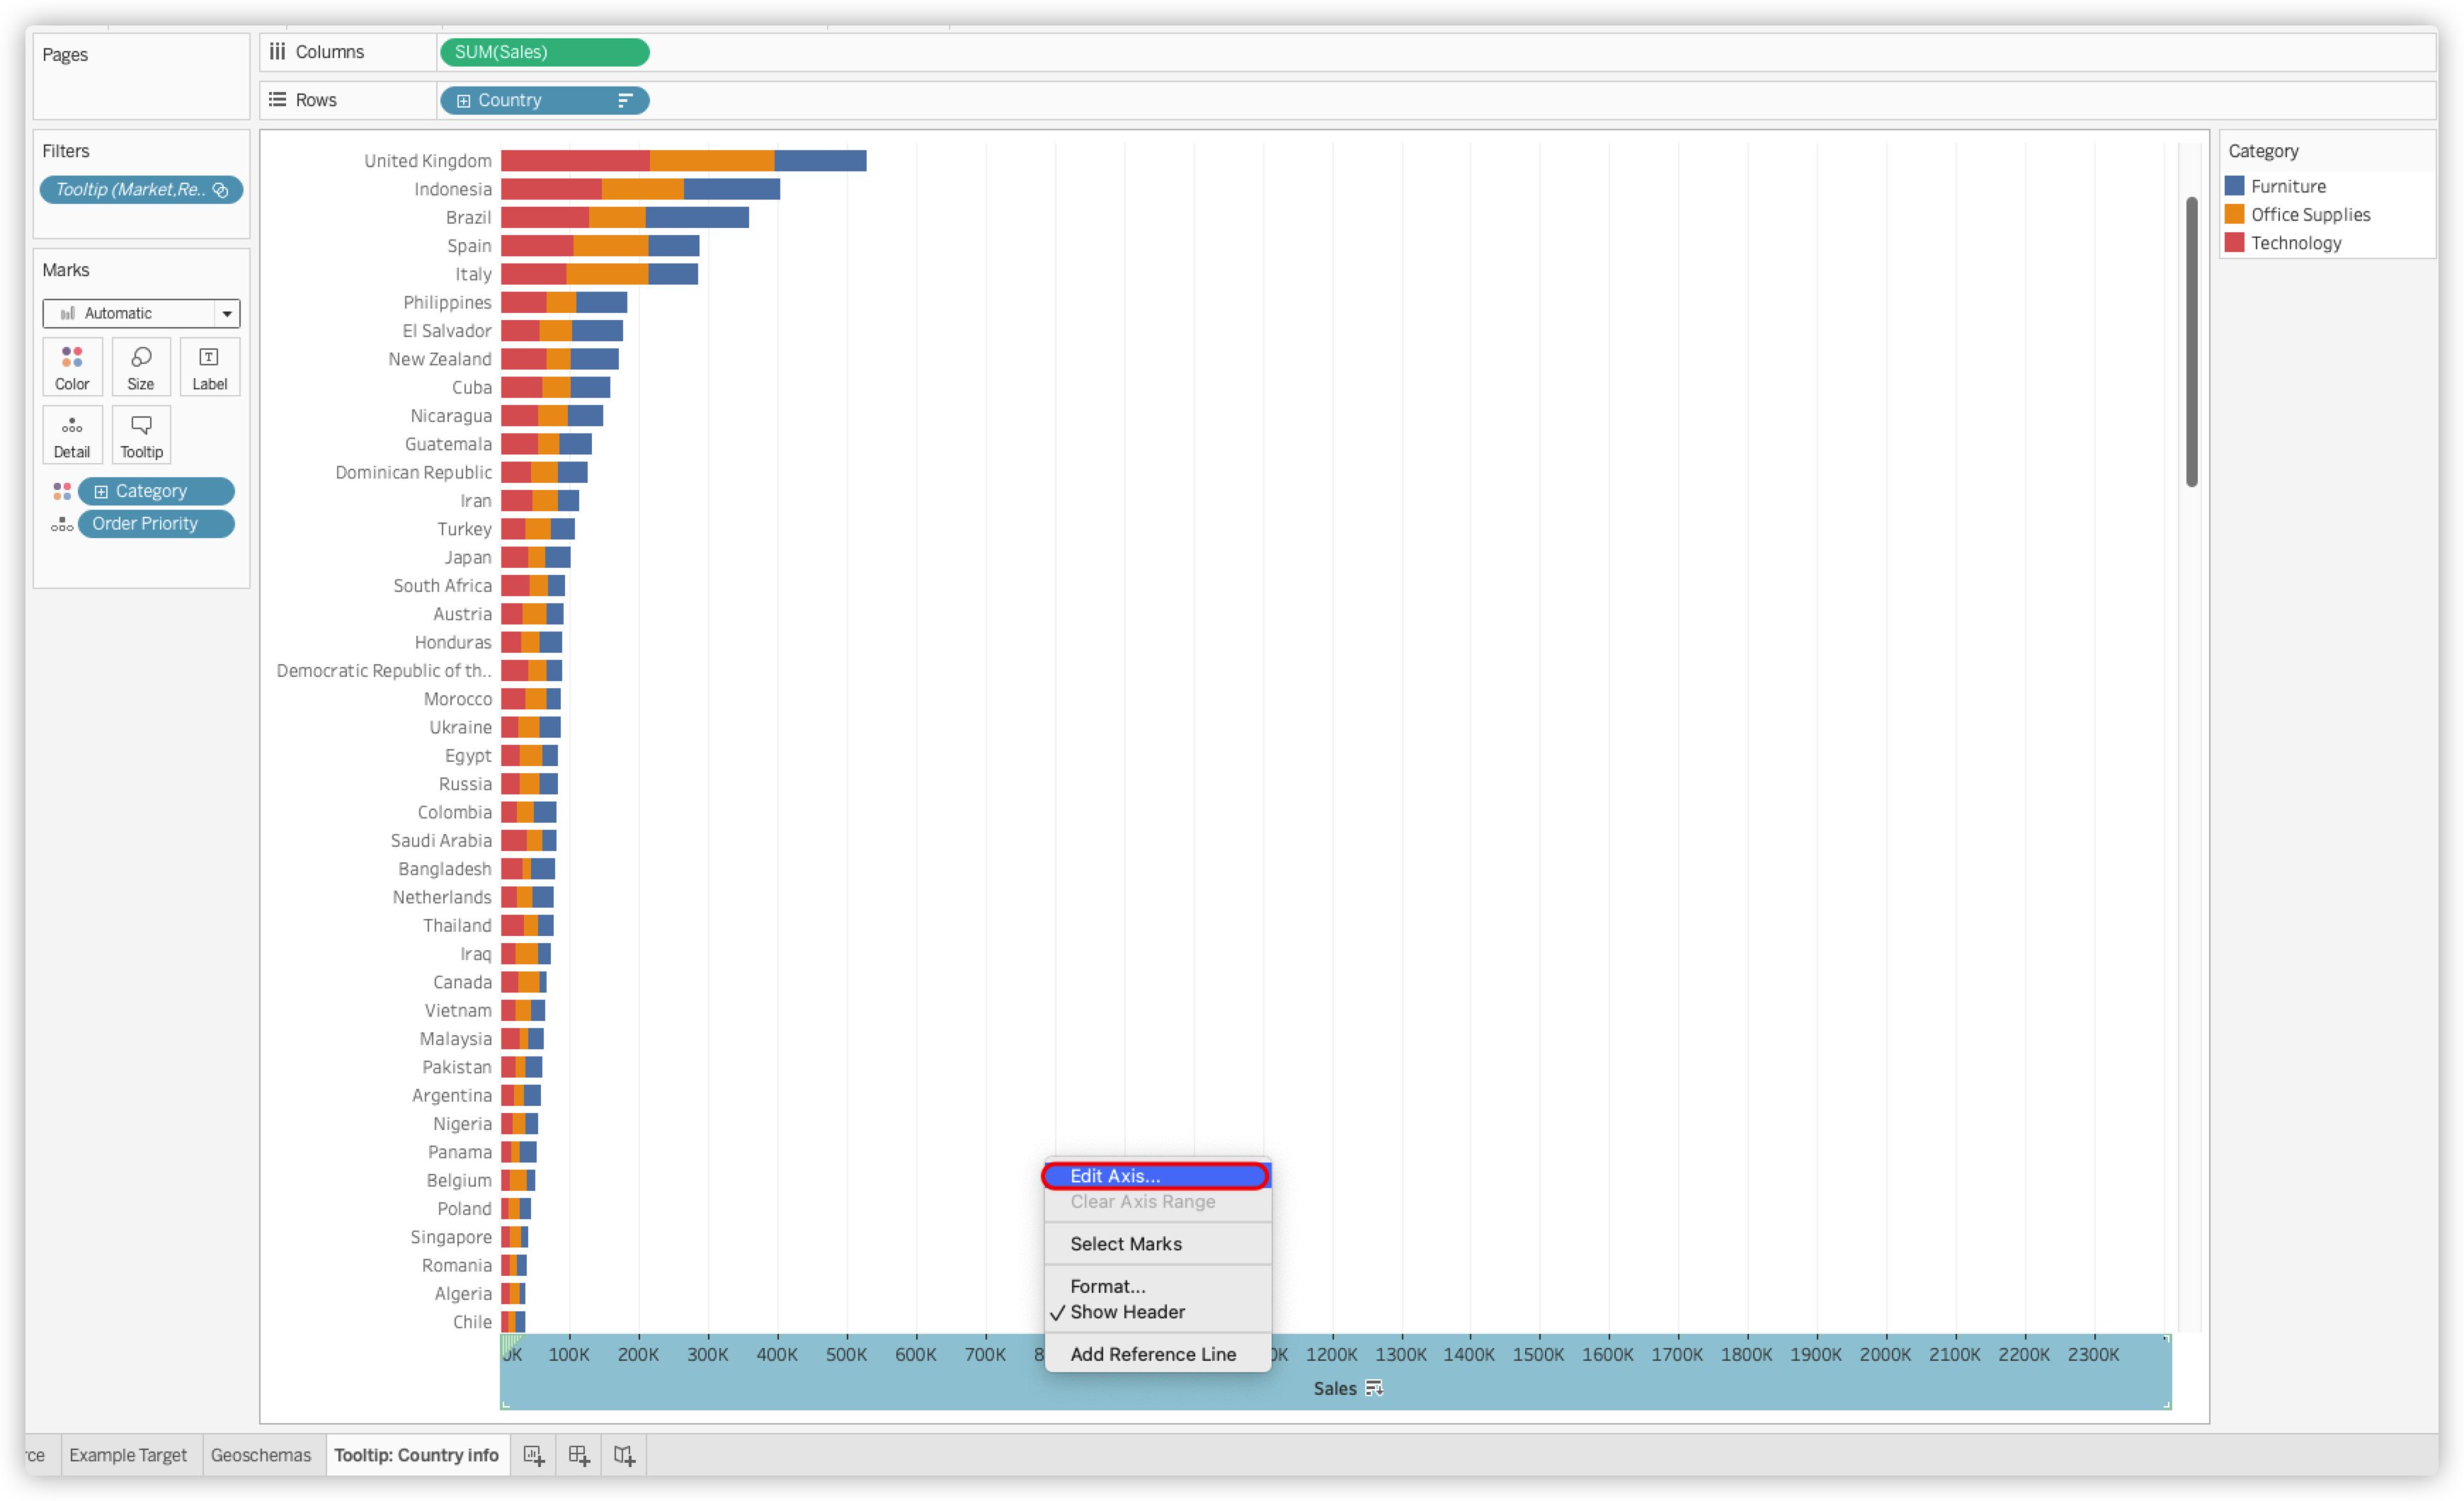Viewport: 2464px width, 1501px height.
Task: Expand the Country pill hierarchy
Action: click(463, 100)
